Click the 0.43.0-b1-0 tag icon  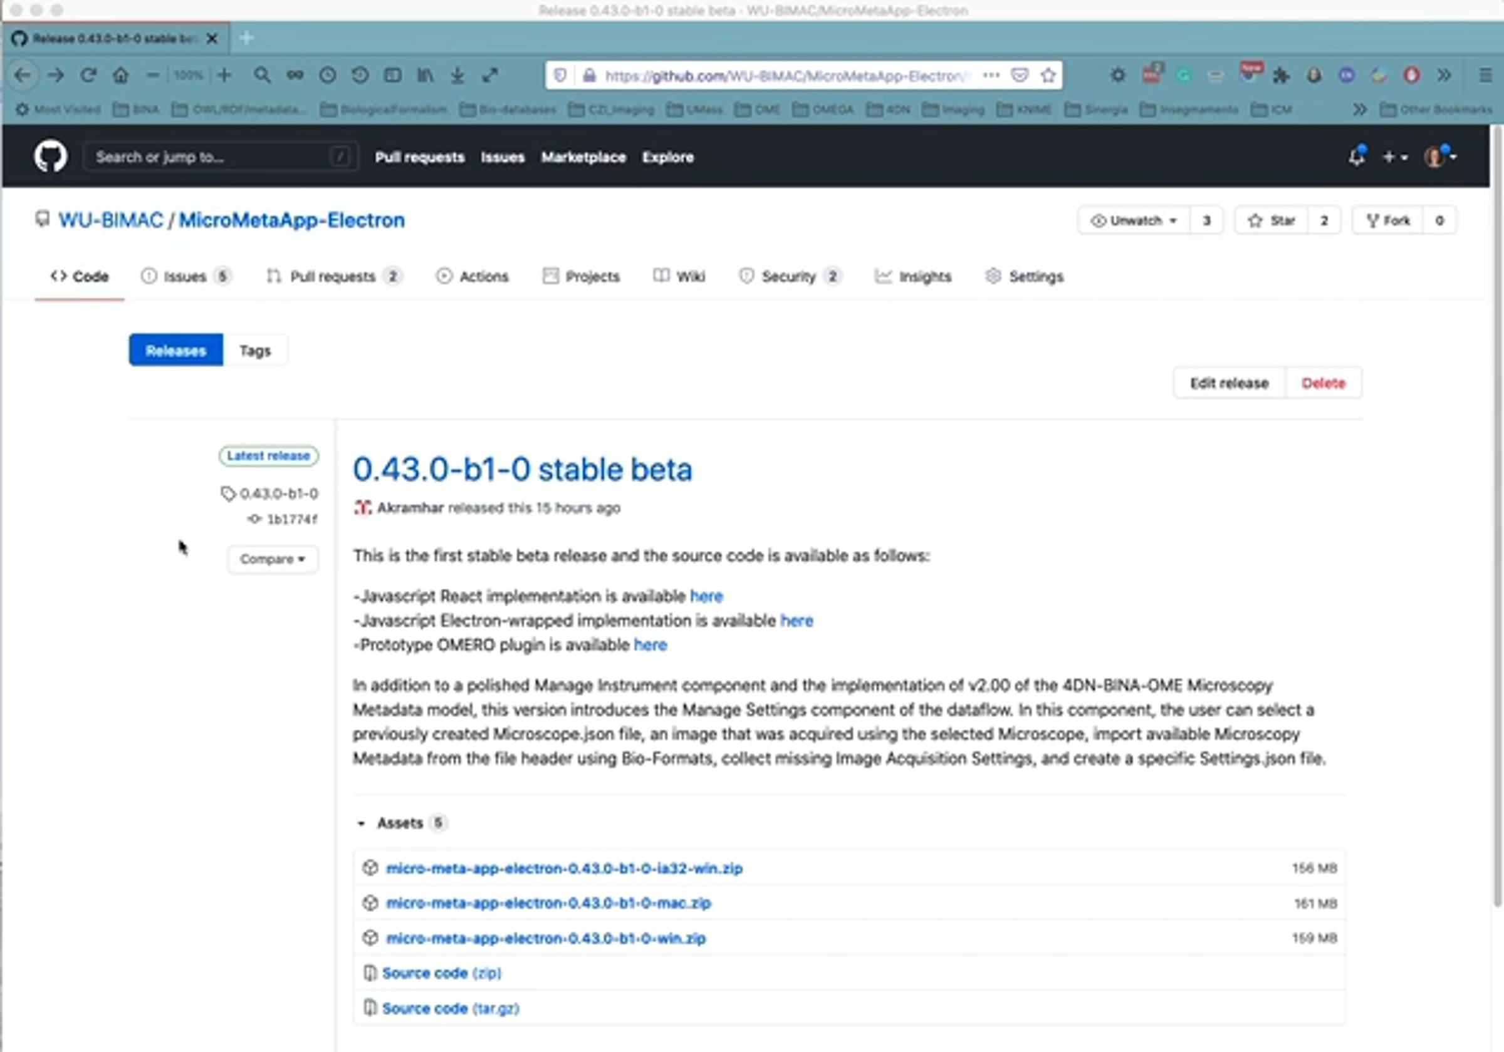click(x=227, y=493)
